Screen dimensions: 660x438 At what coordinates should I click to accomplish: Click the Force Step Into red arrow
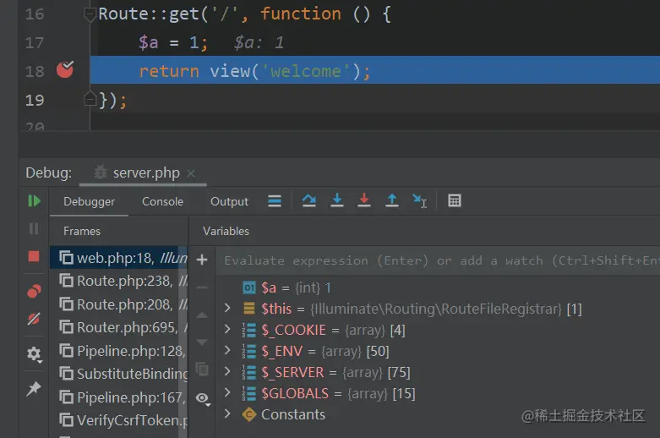click(x=364, y=200)
